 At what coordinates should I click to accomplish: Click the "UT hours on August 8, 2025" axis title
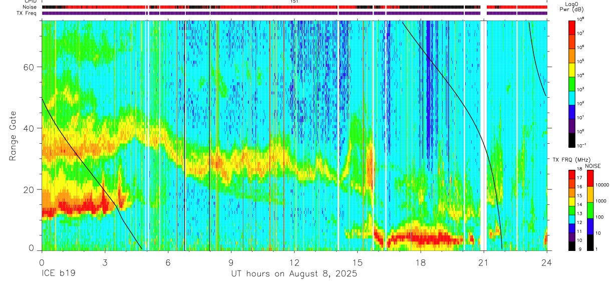(x=294, y=274)
